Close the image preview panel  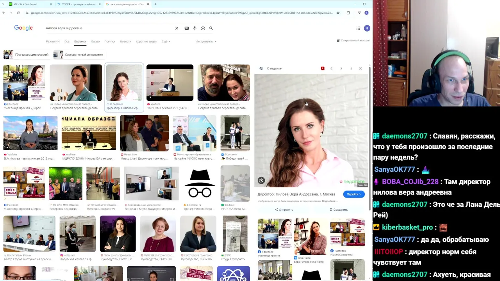361,69
